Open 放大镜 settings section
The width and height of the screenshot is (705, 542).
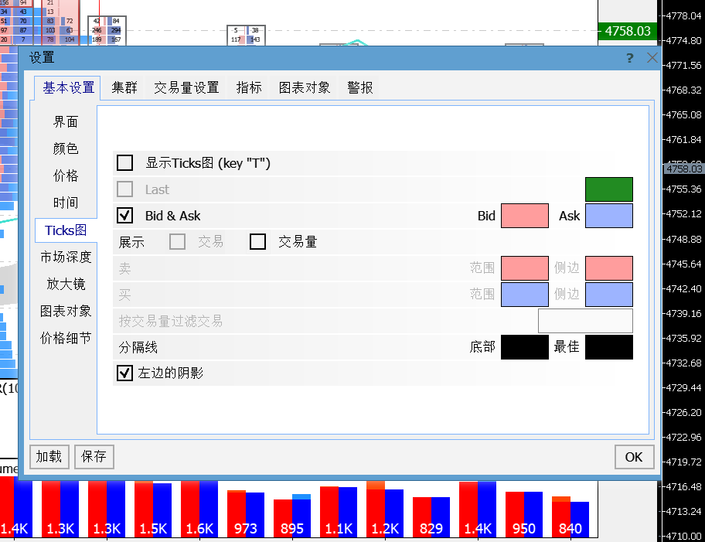coord(66,284)
